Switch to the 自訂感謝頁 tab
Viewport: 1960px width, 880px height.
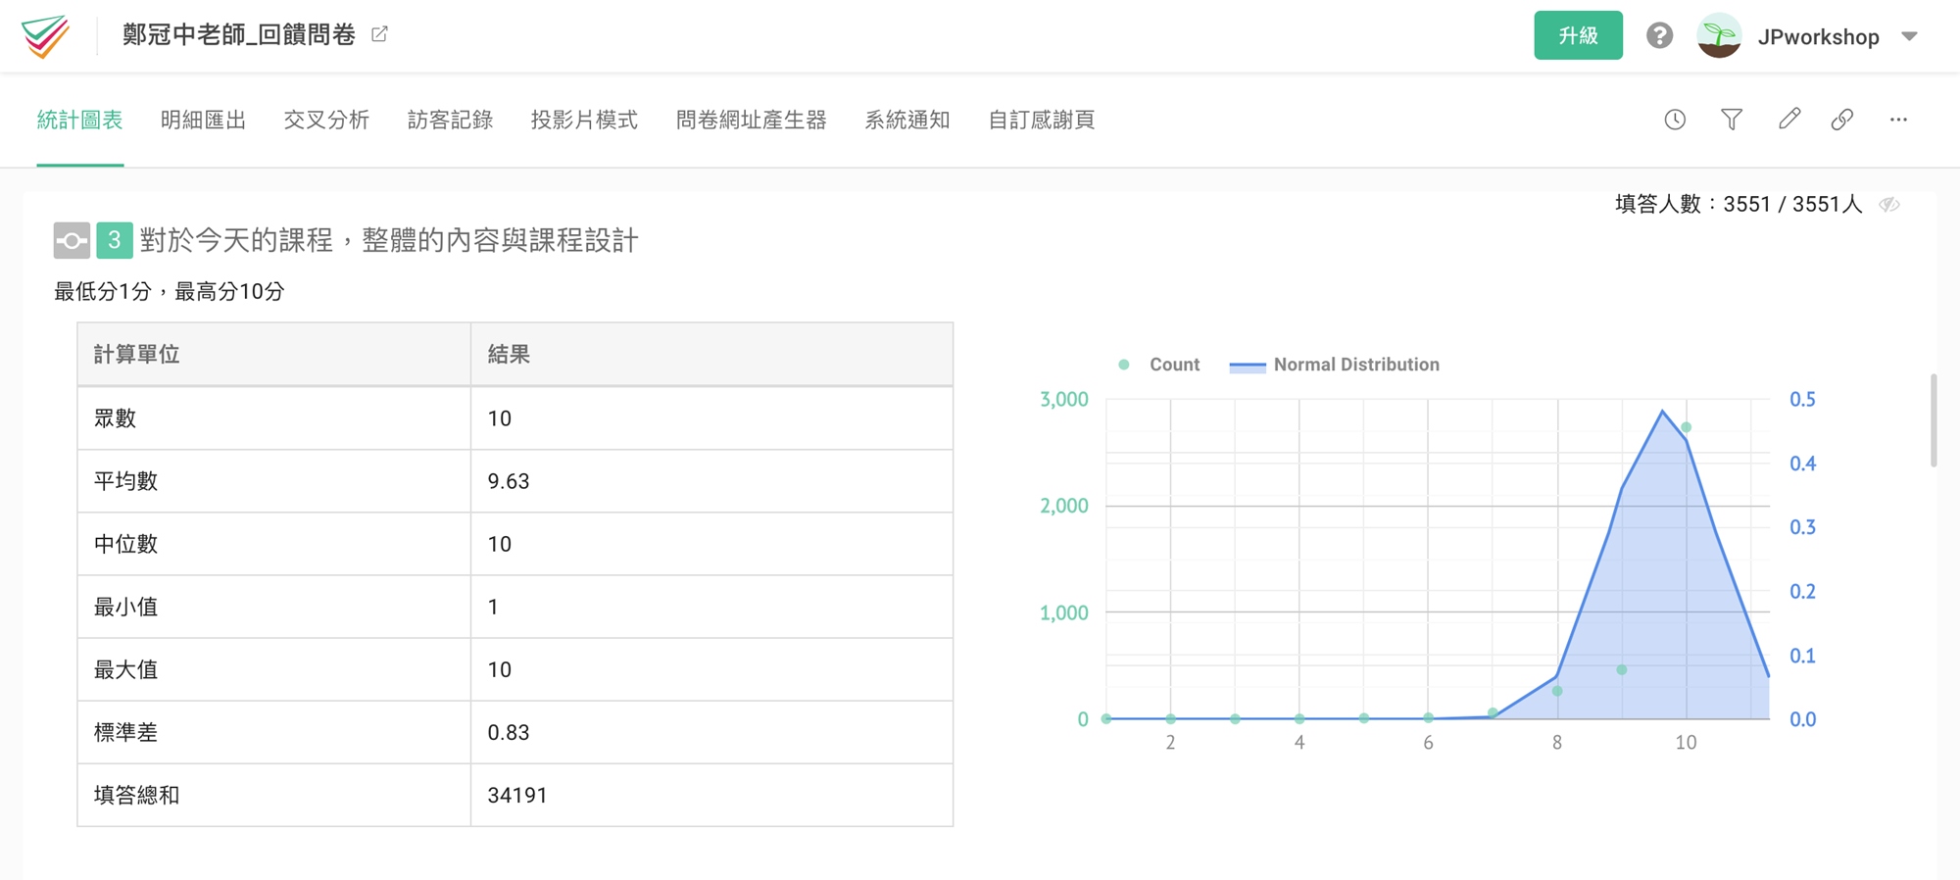tap(1042, 120)
